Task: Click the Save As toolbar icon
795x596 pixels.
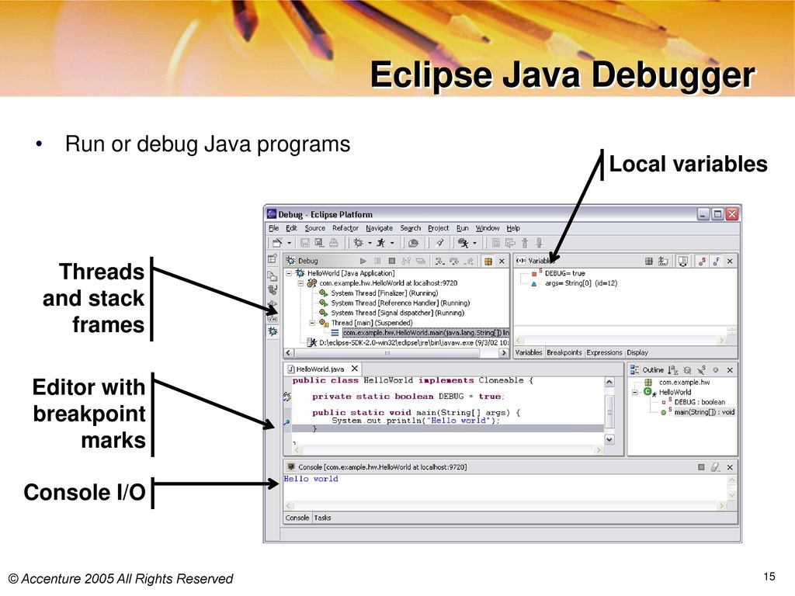Action: [x=319, y=243]
